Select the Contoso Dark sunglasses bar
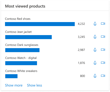The height and width of the screenshot is (92, 110). tap(22, 50)
